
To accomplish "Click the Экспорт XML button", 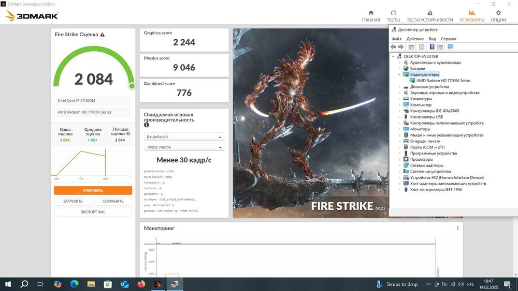I will [x=93, y=212].
